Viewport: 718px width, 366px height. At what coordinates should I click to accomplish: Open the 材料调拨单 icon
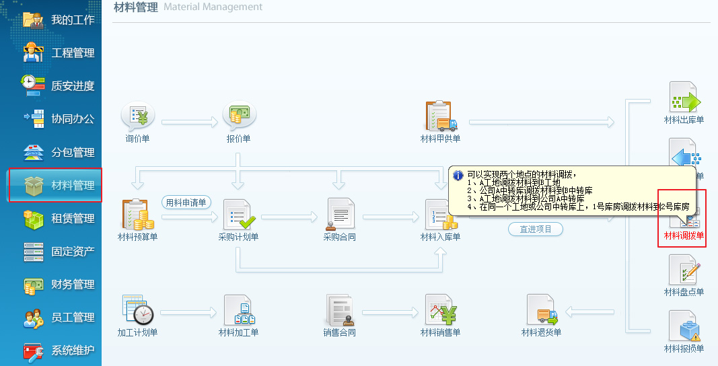tap(684, 220)
